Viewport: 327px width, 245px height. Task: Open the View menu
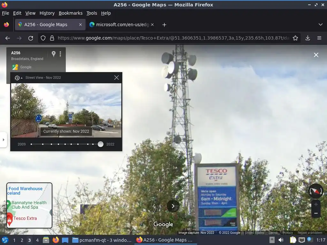tap(30, 13)
